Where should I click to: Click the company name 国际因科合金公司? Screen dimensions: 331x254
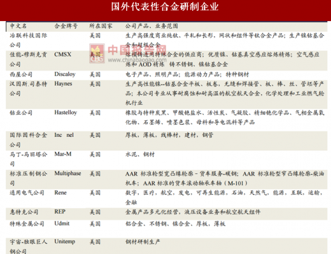(29, 140)
